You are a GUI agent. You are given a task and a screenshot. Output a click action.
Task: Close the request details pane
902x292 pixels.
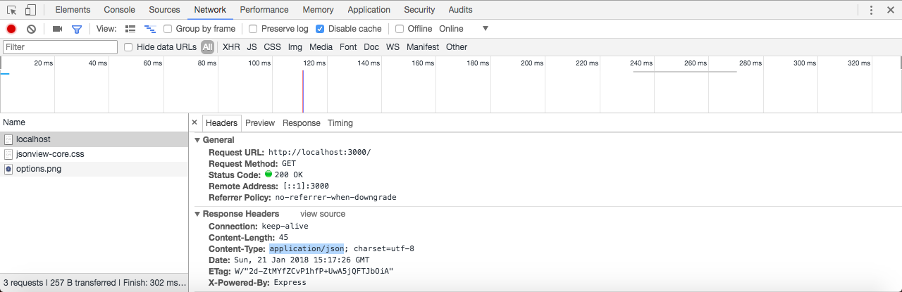coord(194,122)
